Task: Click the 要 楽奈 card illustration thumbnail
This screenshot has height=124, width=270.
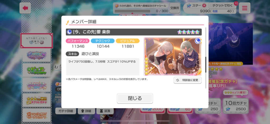Action: (x=172, y=56)
